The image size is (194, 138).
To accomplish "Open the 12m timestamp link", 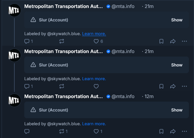I will pos(149,96).
